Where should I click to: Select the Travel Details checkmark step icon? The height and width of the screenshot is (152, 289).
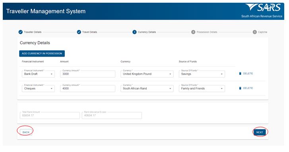click(79, 32)
